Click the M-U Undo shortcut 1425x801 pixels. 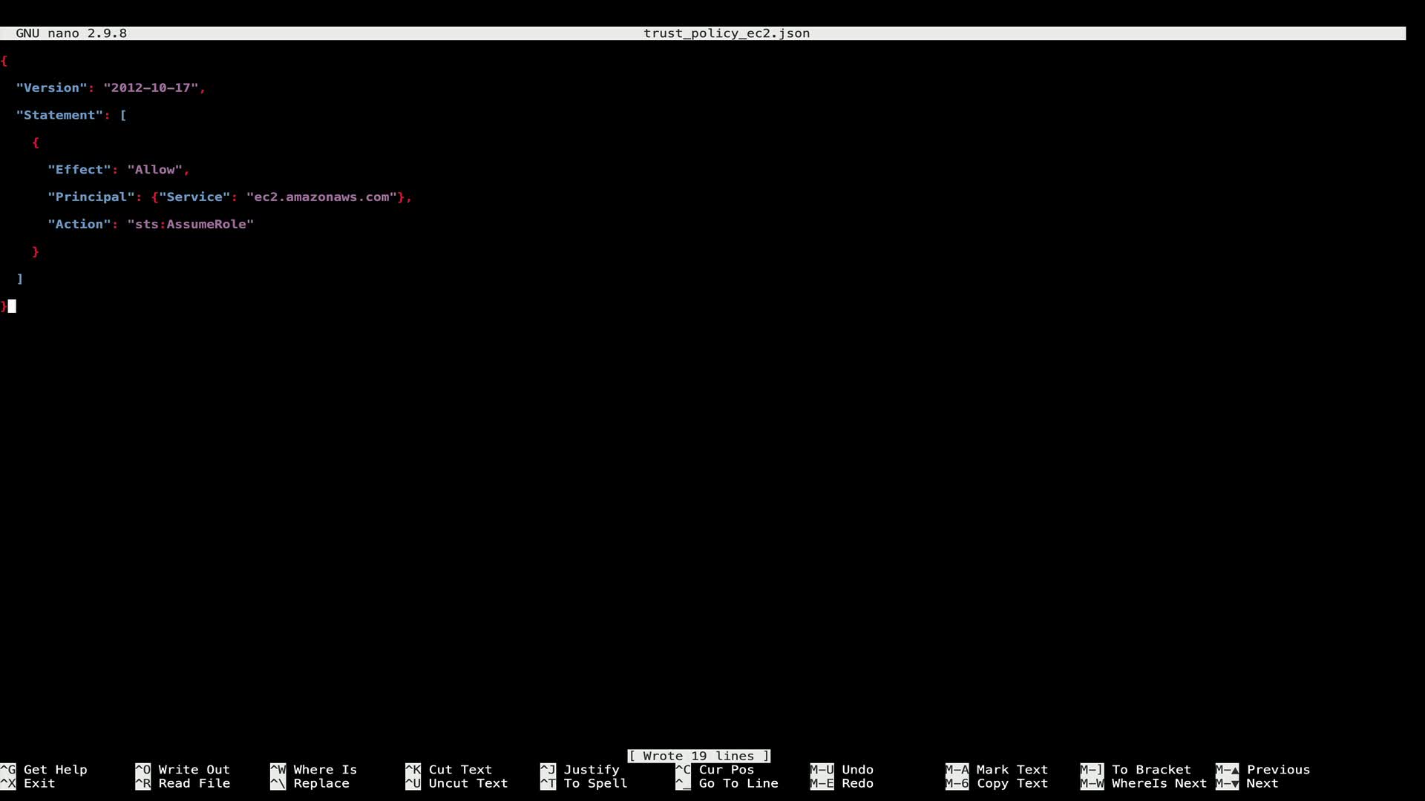pyautogui.click(x=842, y=770)
